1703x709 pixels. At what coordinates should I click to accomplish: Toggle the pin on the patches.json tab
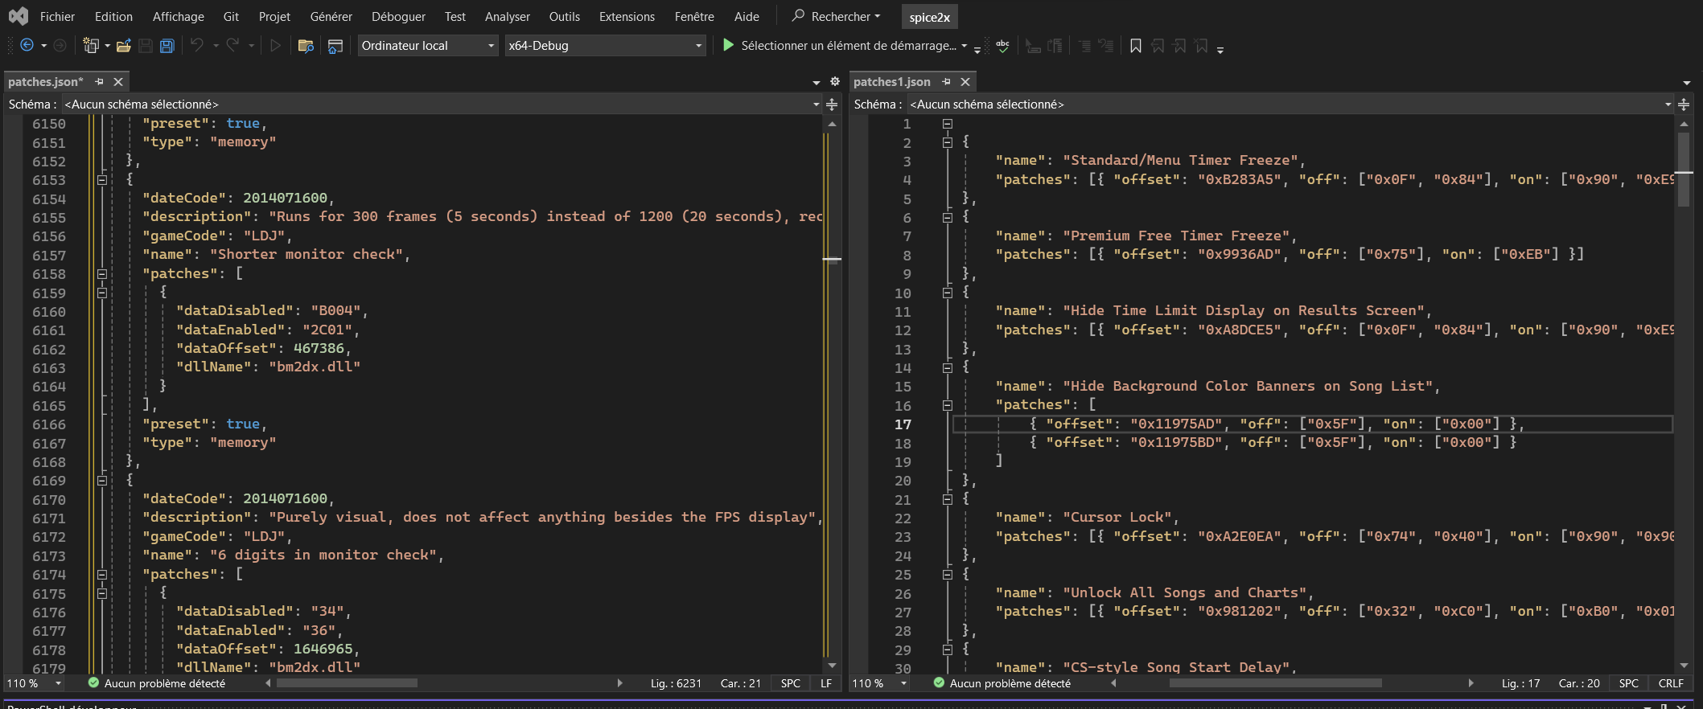(x=99, y=82)
